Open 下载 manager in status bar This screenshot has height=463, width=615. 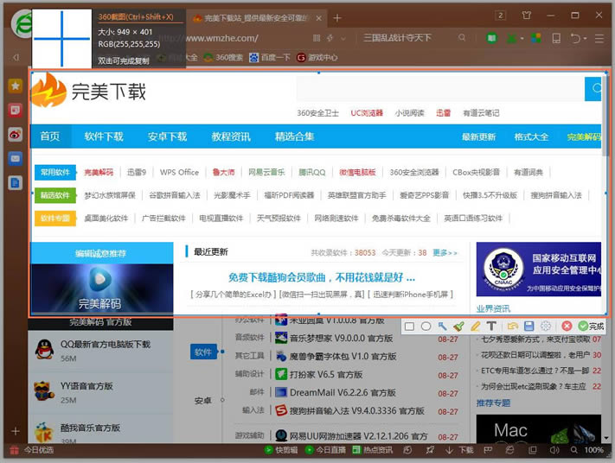click(x=459, y=450)
